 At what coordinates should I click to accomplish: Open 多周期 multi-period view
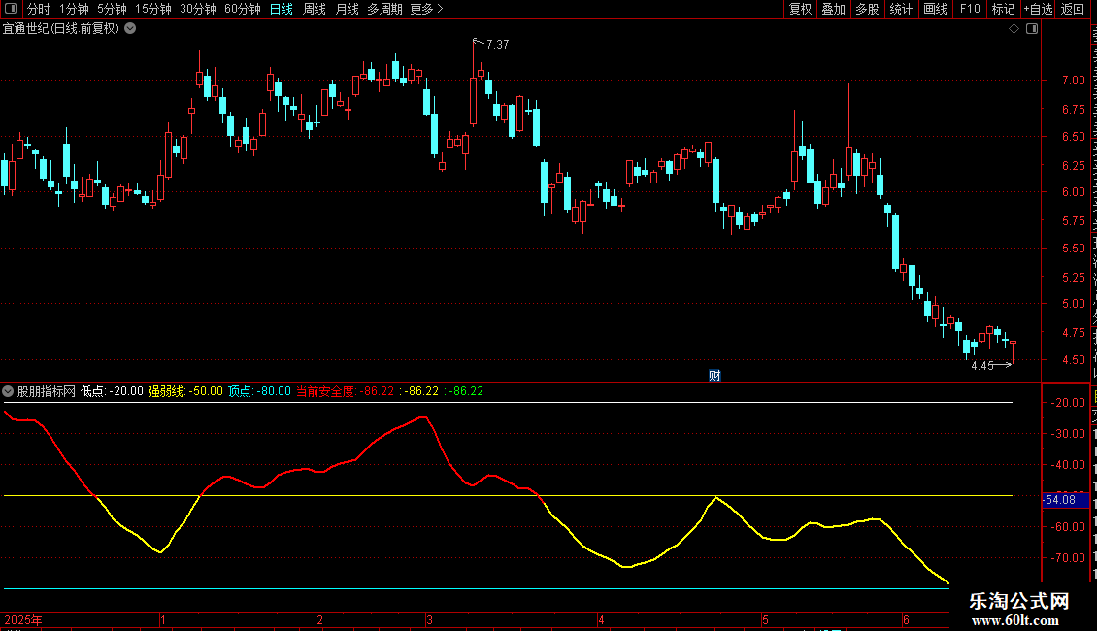384,9
